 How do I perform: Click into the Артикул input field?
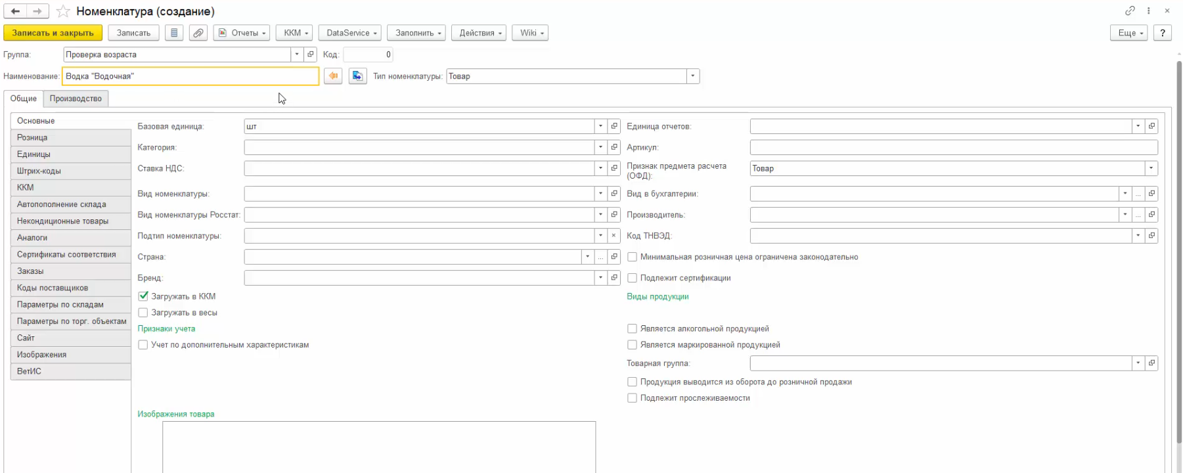click(953, 147)
